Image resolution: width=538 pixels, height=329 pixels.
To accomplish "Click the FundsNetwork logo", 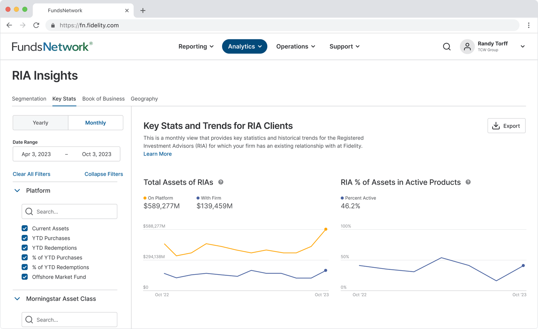I will click(52, 47).
